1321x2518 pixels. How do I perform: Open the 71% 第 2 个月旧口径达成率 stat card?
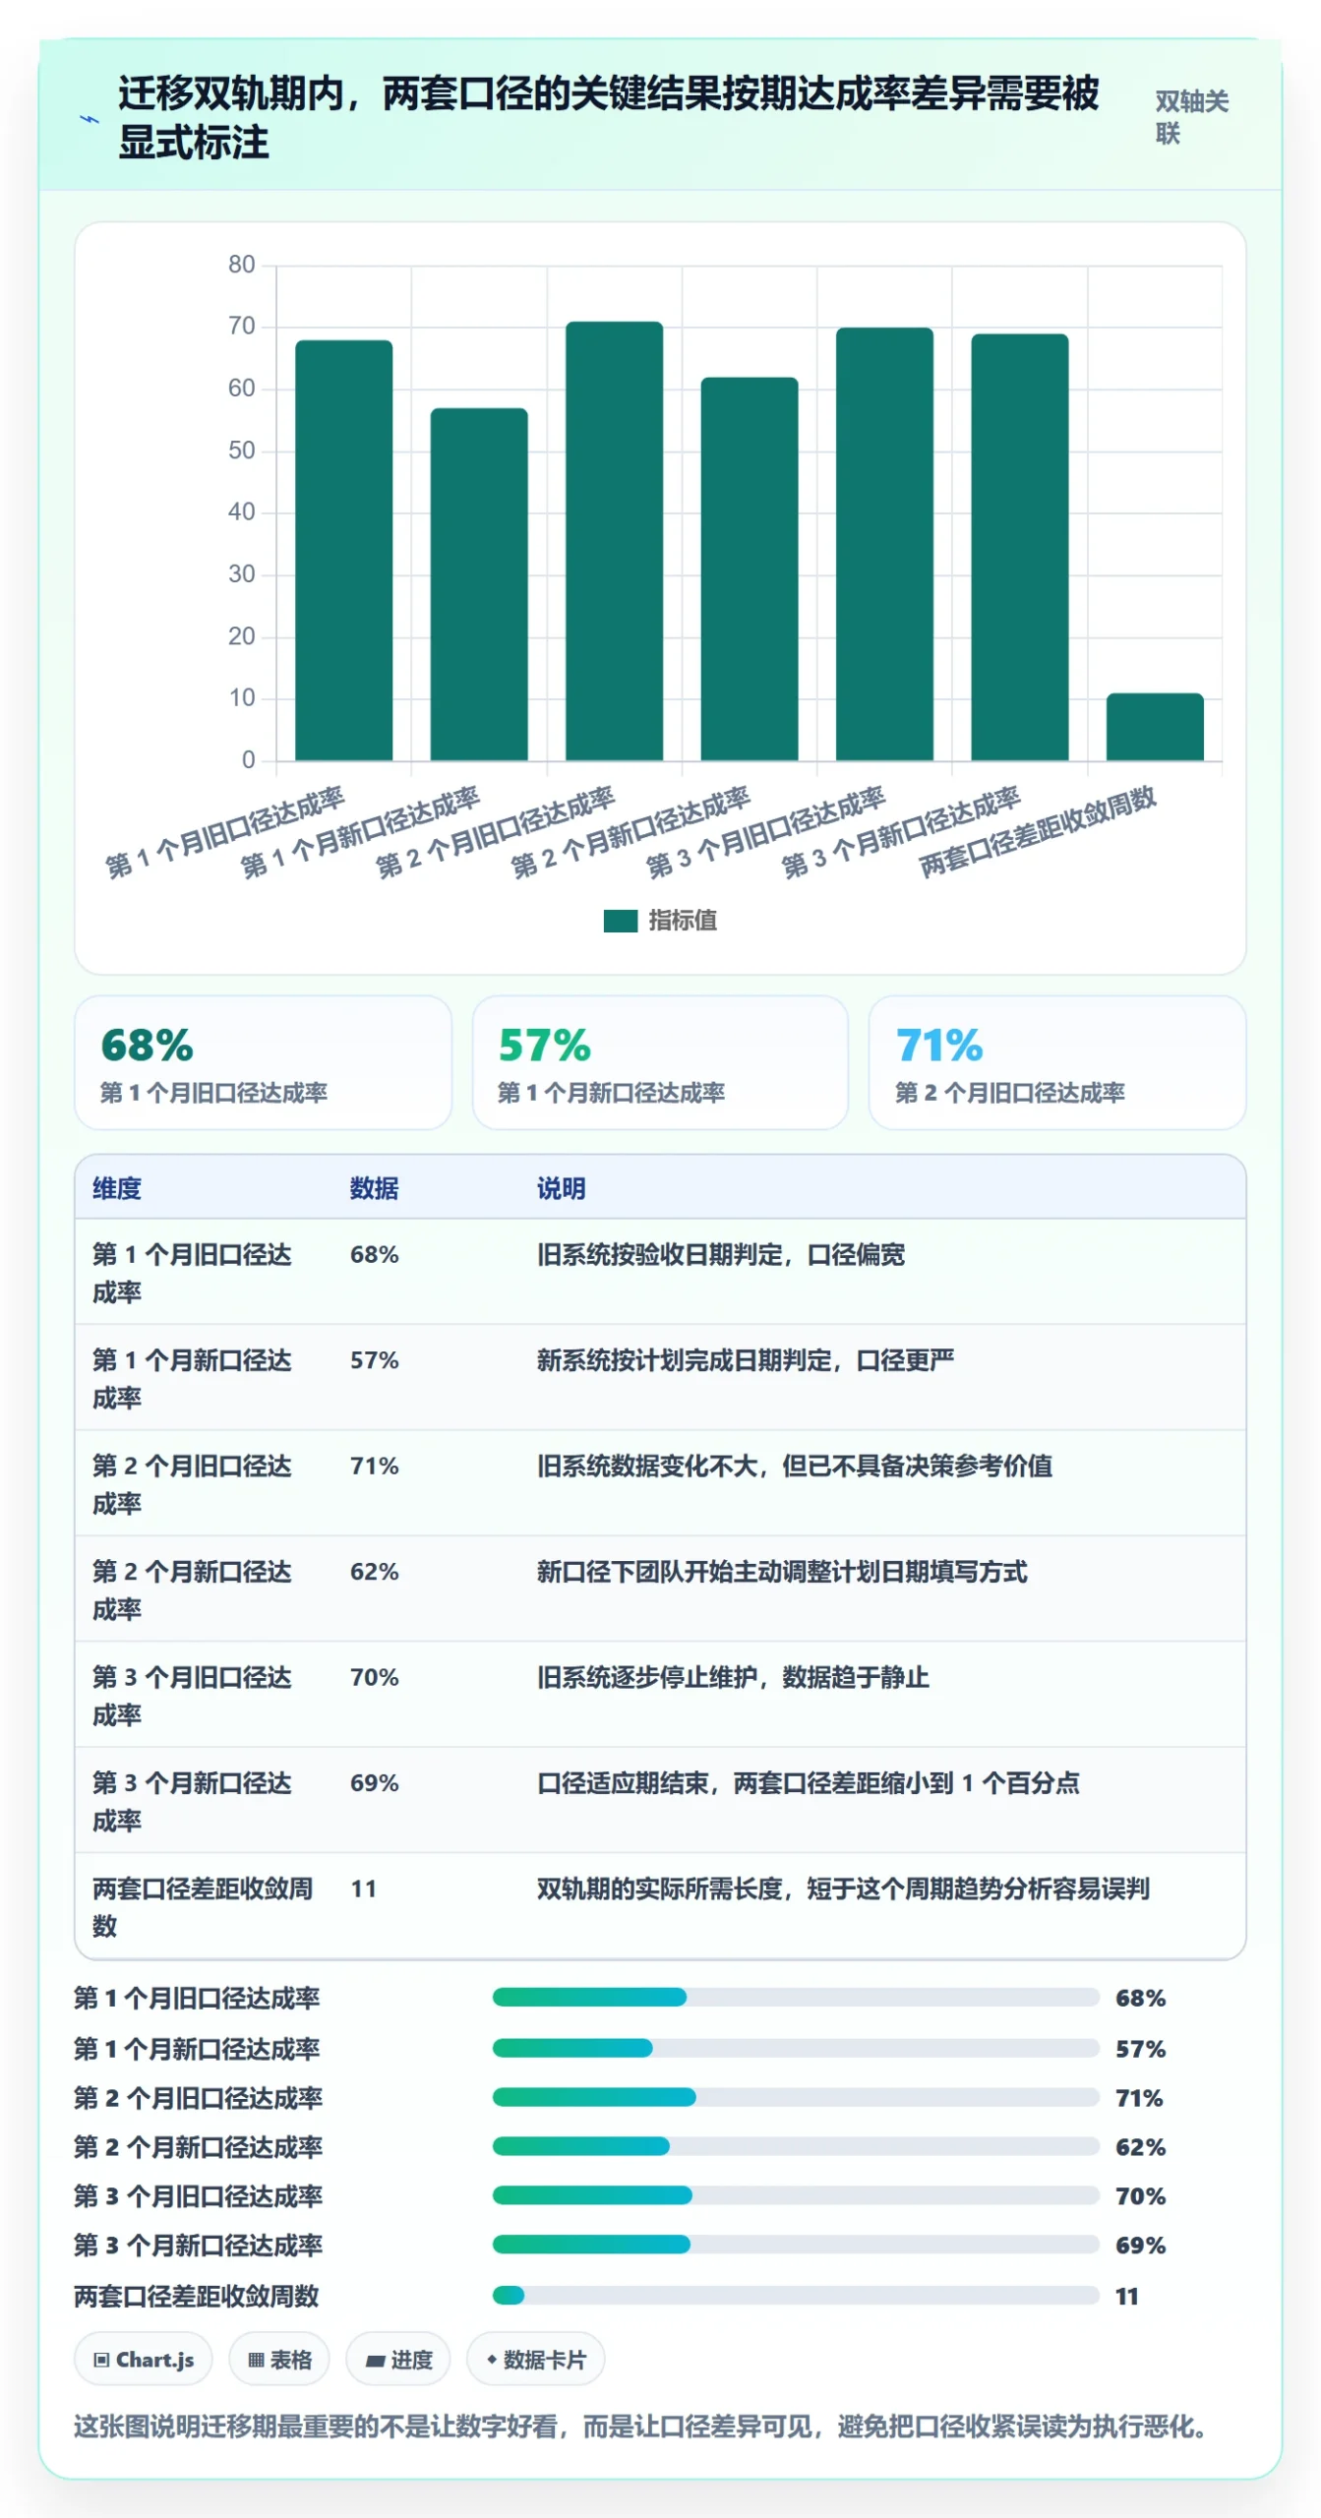click(x=1057, y=1062)
